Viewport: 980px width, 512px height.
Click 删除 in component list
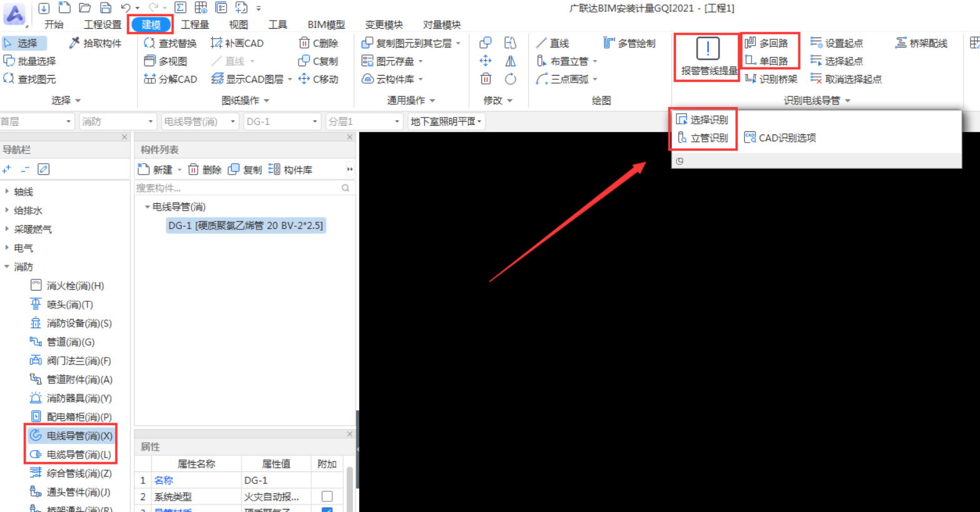coord(205,169)
